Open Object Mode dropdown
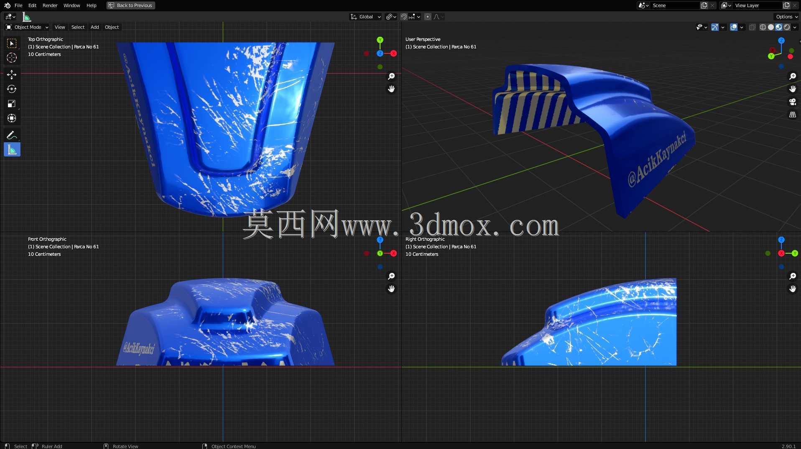 (27, 27)
